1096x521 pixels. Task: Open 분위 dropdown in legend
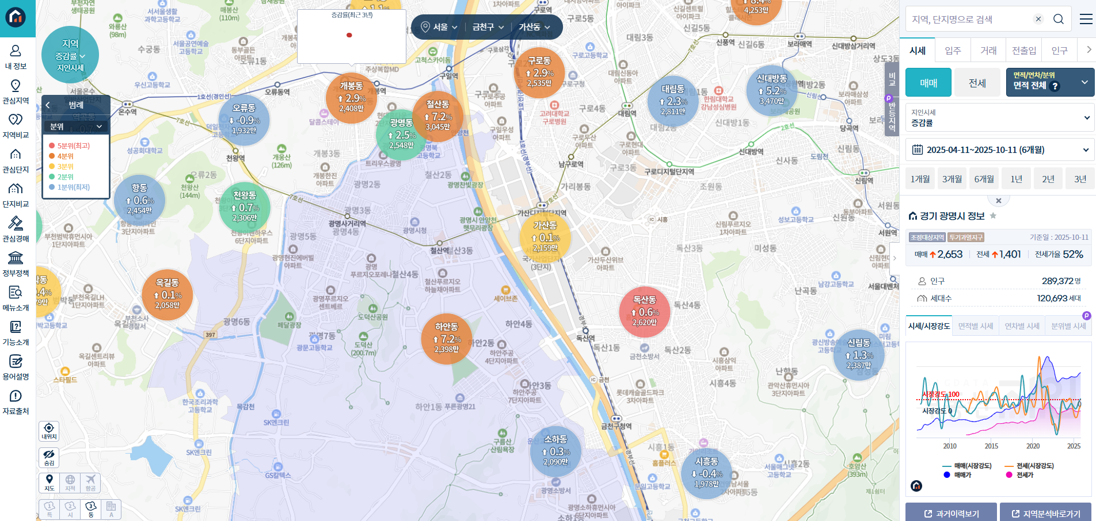[76, 127]
